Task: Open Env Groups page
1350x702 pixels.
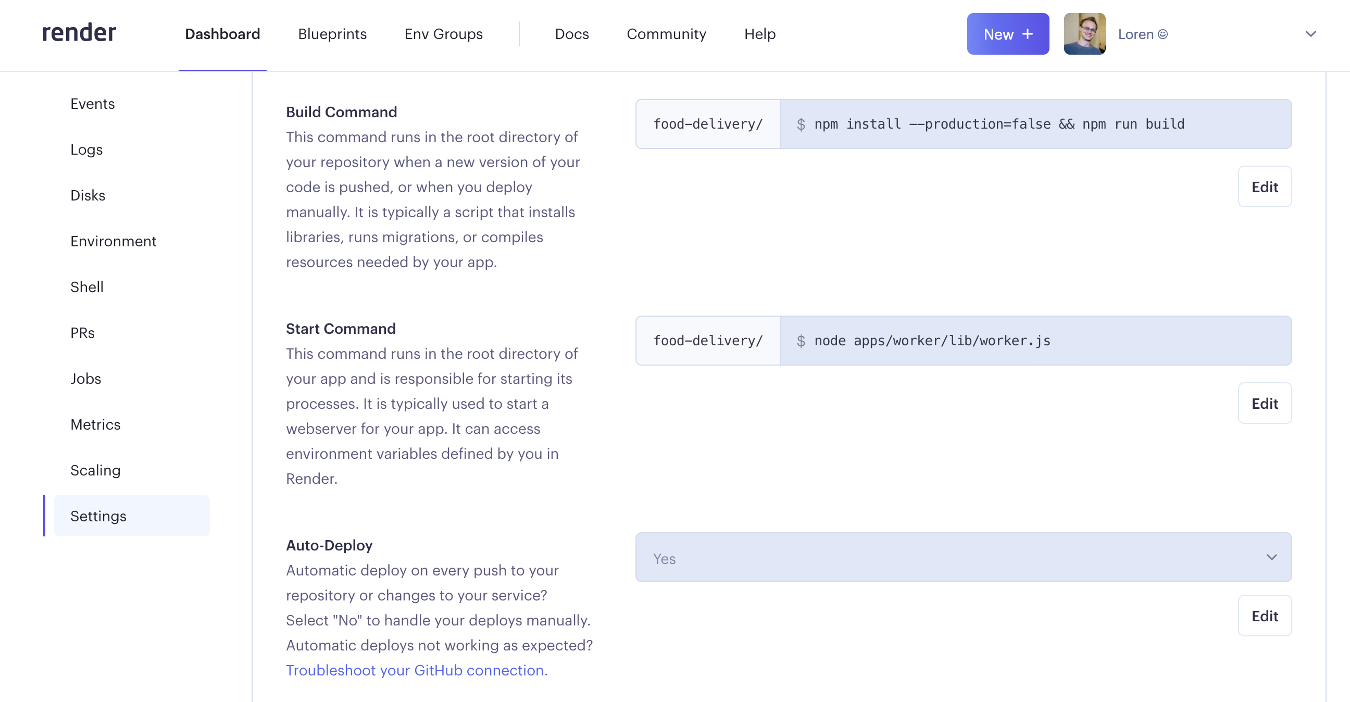Action: pos(443,34)
